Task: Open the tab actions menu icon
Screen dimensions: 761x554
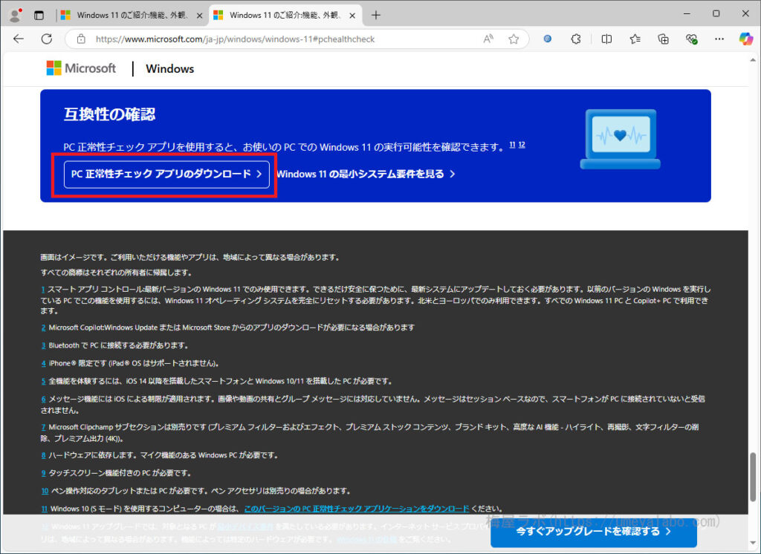Action: pyautogui.click(x=39, y=16)
